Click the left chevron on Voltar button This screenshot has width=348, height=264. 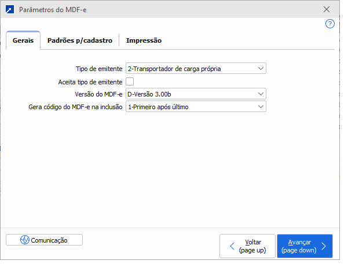[x=232, y=247]
